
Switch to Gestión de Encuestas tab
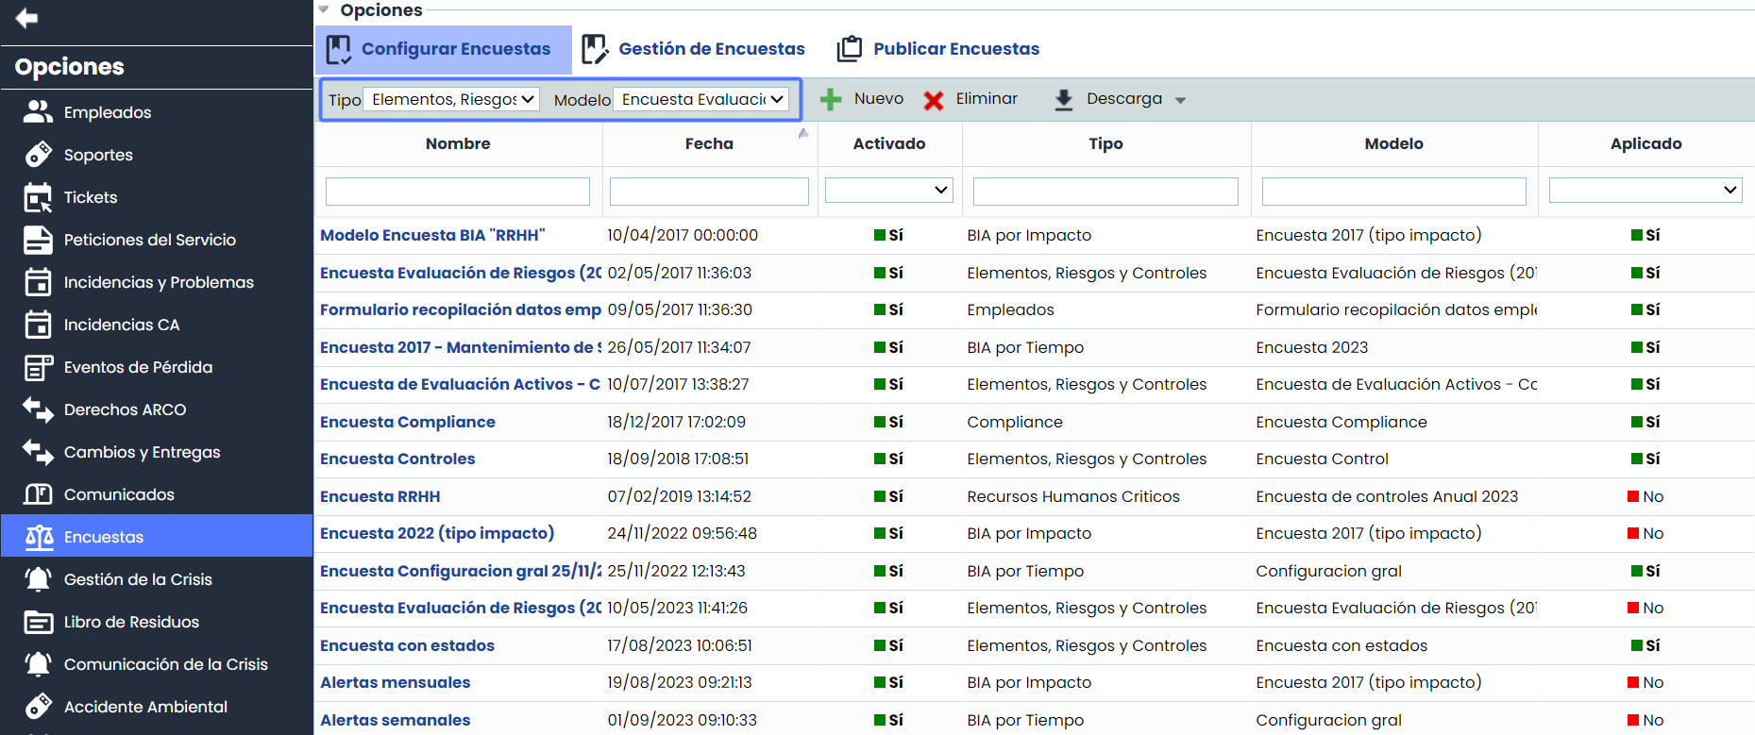click(x=694, y=49)
